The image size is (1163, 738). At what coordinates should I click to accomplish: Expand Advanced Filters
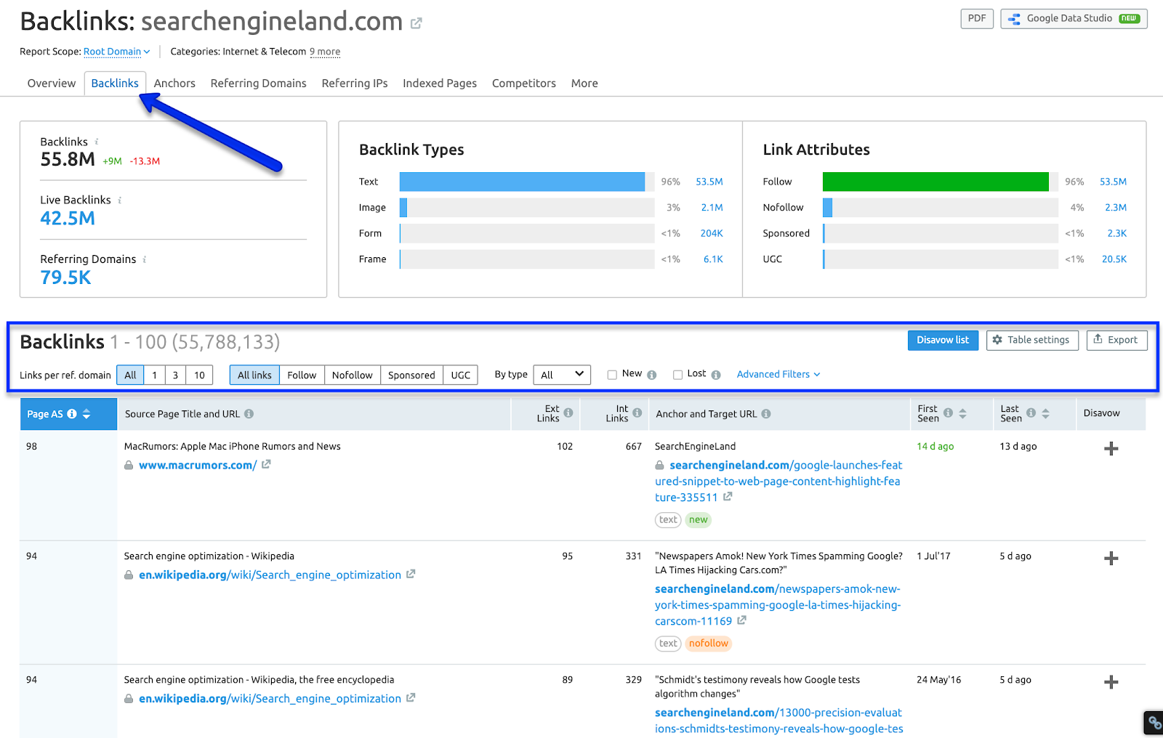tap(778, 374)
